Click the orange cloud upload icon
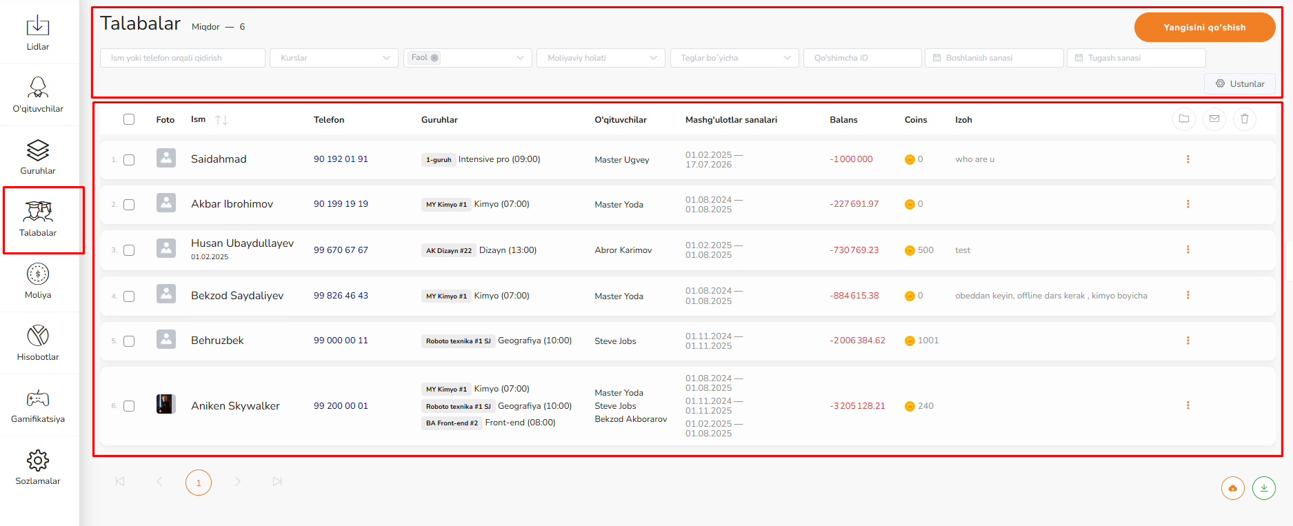The width and height of the screenshot is (1293, 526). (1233, 488)
